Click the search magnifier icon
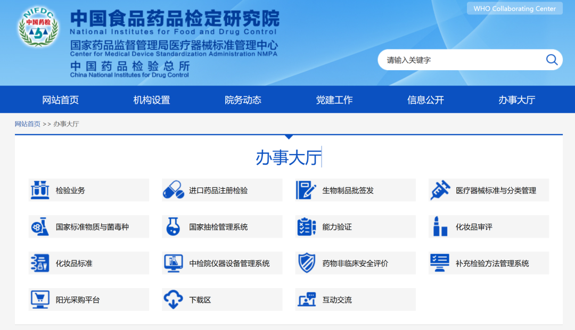Image resolution: width=575 pixels, height=330 pixels. [x=552, y=60]
